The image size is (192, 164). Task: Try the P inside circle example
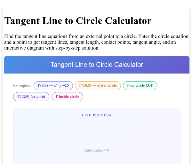point(67,97)
